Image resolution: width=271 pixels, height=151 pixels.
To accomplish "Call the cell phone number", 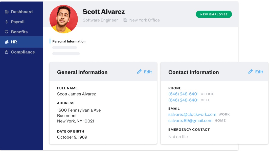I will [183, 100].
